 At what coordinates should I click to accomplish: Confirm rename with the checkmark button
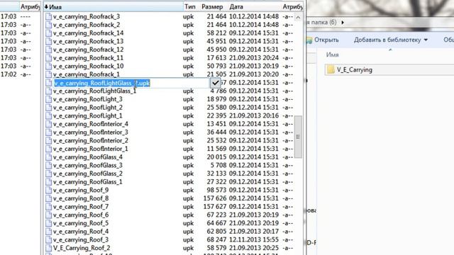pyautogui.click(x=215, y=83)
